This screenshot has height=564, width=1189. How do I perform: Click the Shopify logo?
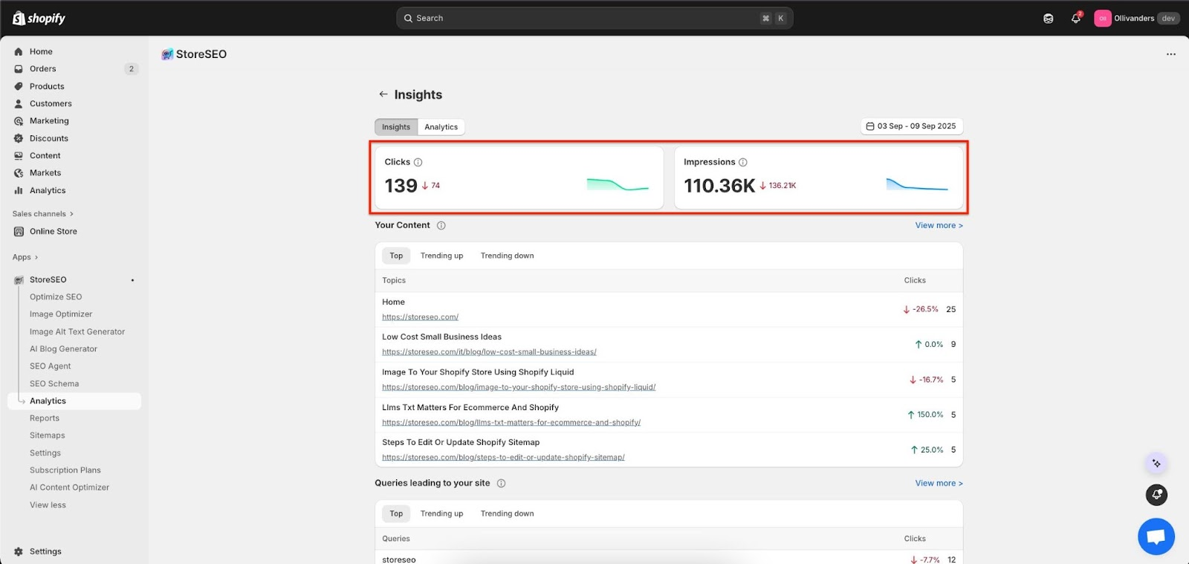39,18
